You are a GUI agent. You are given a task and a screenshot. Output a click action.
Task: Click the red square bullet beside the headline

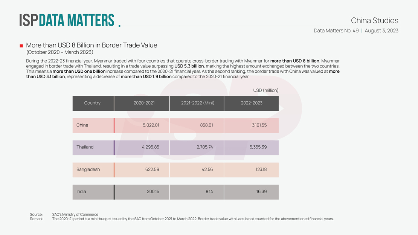point(21,46)
